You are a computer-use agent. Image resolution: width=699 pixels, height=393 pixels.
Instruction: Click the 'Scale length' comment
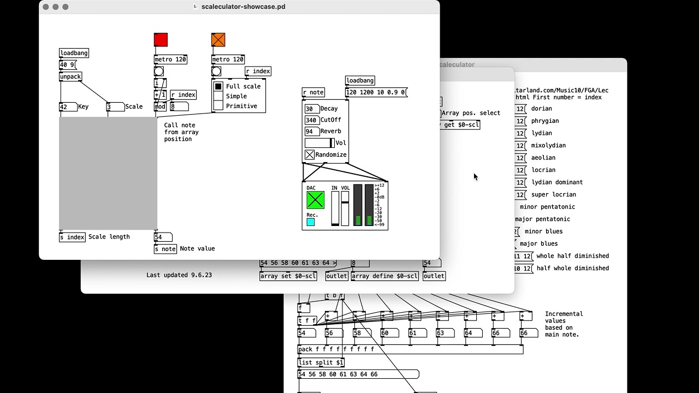(x=109, y=237)
